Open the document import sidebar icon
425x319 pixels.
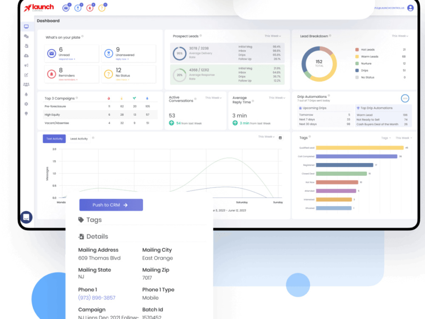pos(26,46)
